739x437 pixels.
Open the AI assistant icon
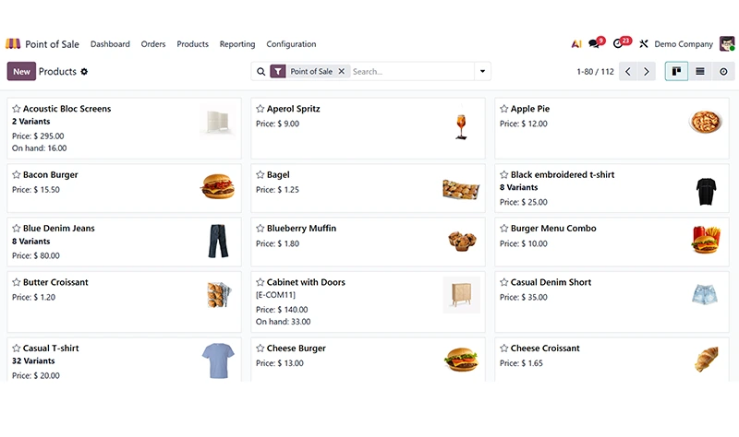(575, 43)
